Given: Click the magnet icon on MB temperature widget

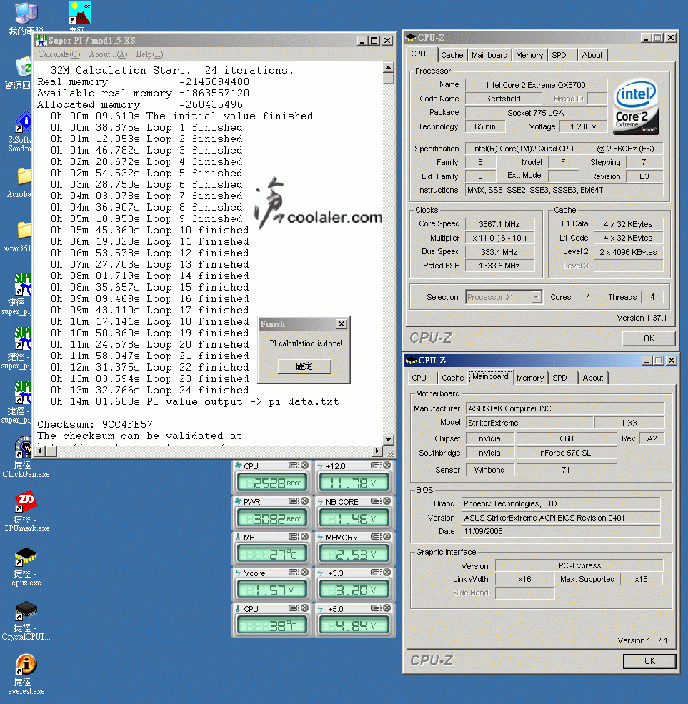Looking at the screenshot, I should pyautogui.click(x=294, y=537).
